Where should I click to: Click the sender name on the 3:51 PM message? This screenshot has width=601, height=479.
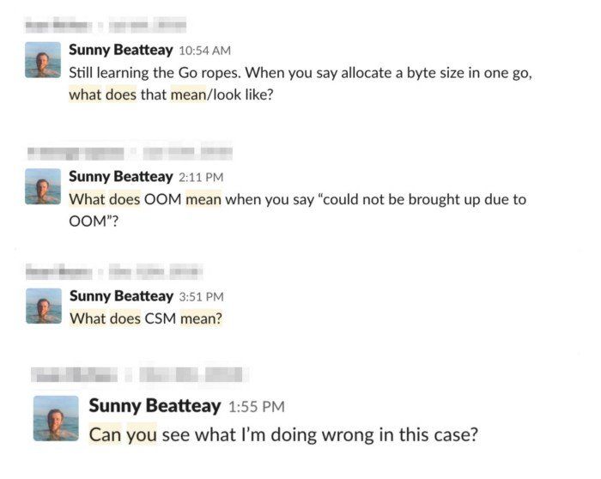click(120, 296)
